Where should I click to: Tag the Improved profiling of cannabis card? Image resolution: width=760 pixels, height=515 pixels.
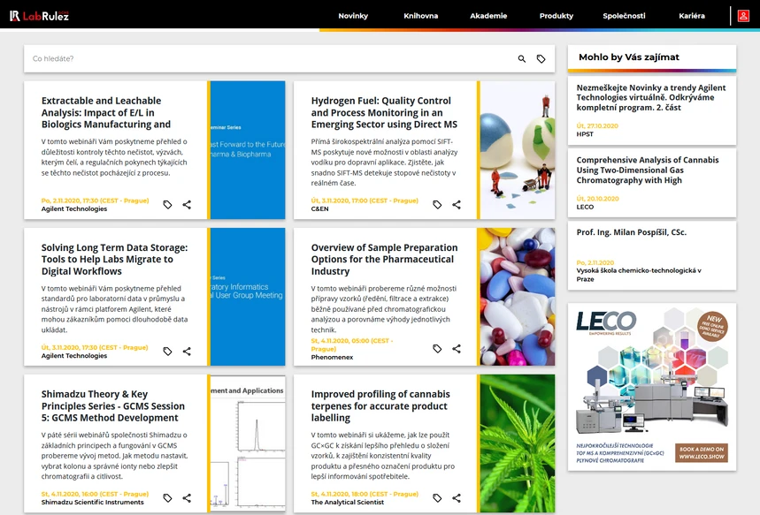[x=437, y=498]
